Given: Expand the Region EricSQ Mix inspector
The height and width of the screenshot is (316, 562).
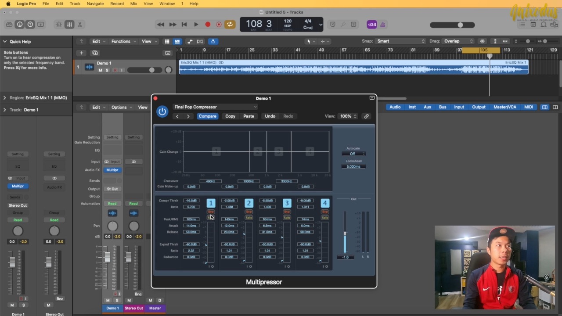Looking at the screenshot, I should click(x=5, y=98).
